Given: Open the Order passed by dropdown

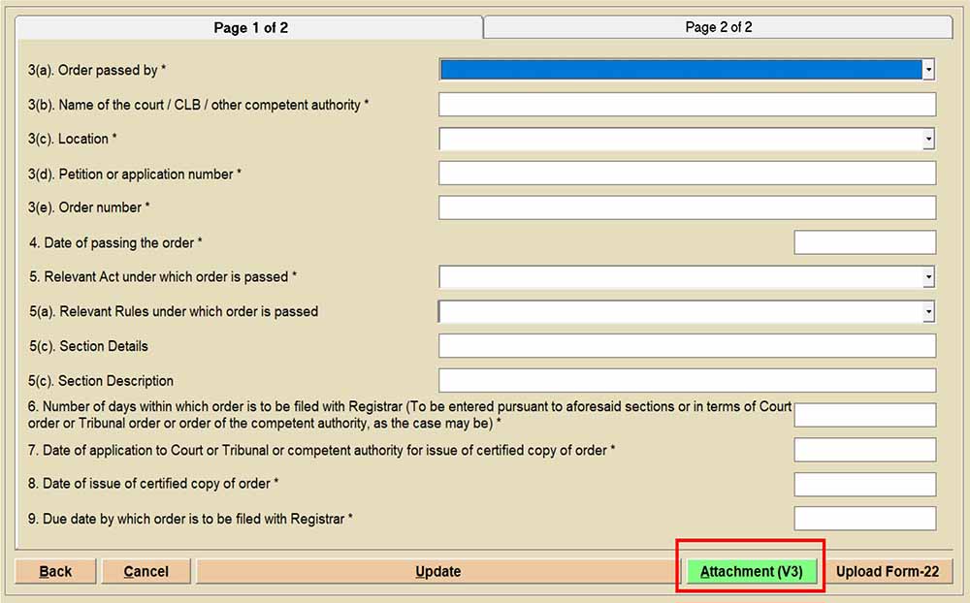Looking at the screenshot, I should coord(928,70).
